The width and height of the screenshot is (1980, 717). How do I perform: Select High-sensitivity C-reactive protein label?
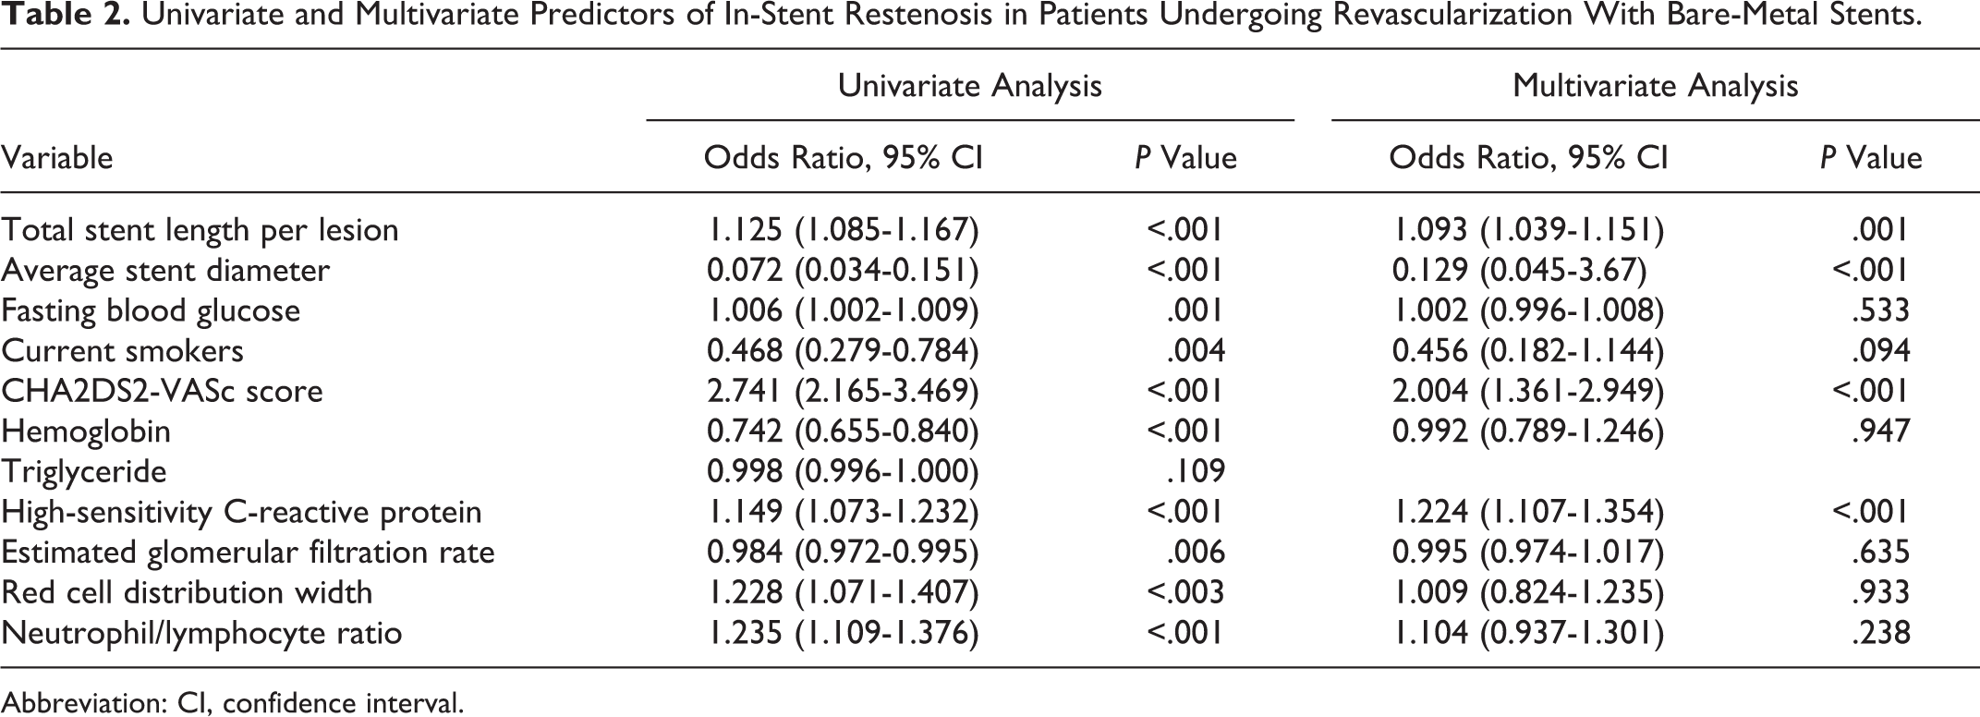(x=241, y=512)
